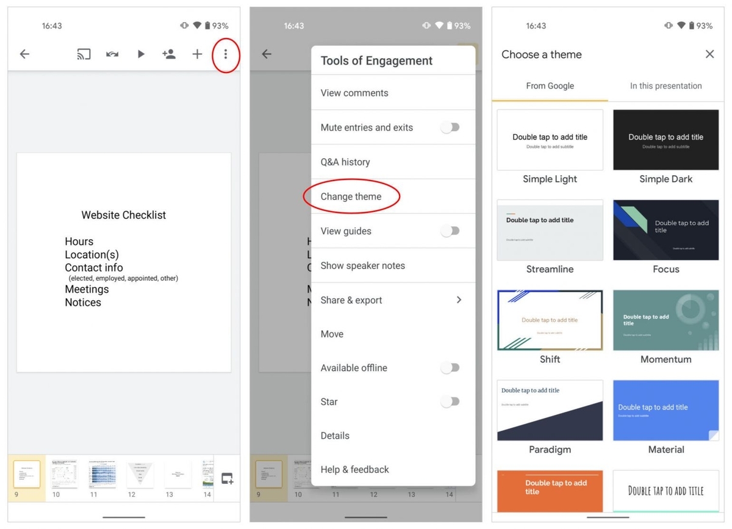Image resolution: width=732 pixels, height=529 pixels.
Task: Start the slideshow with the Present icon
Action: (x=140, y=54)
